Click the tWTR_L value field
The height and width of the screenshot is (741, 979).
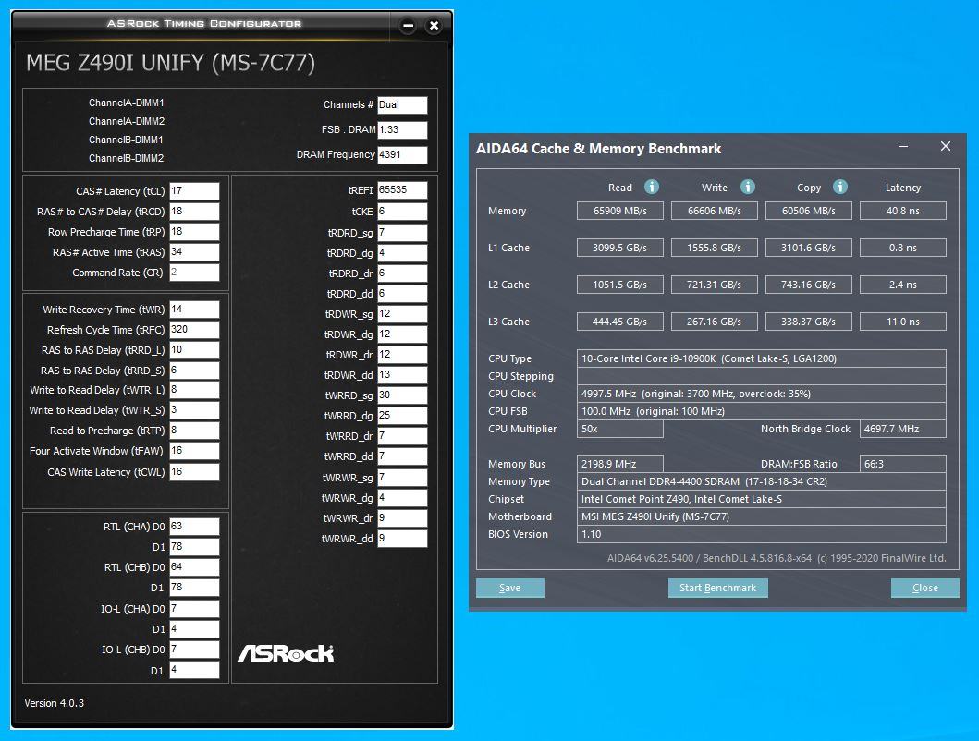(194, 390)
